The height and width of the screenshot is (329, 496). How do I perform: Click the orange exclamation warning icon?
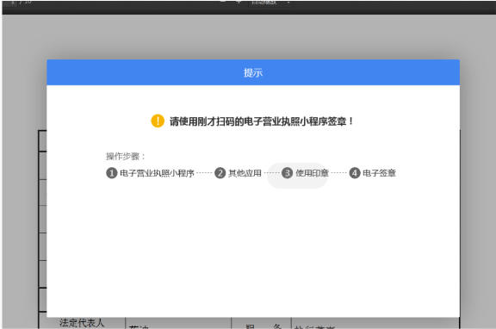tap(158, 121)
